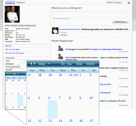Click into the status text box
Screen dimensions: 136x126
coord(91,15)
